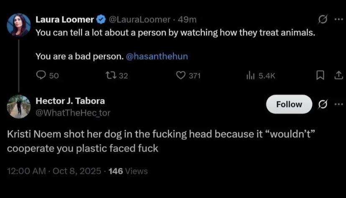
Task: Open Hector J. Tabora's profile picture
Action: tap(19, 107)
